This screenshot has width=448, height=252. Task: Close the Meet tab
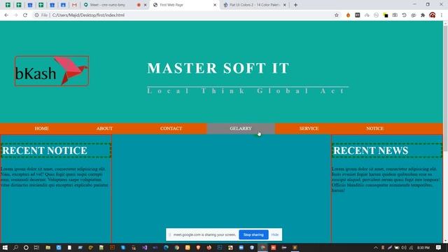tap(145, 5)
